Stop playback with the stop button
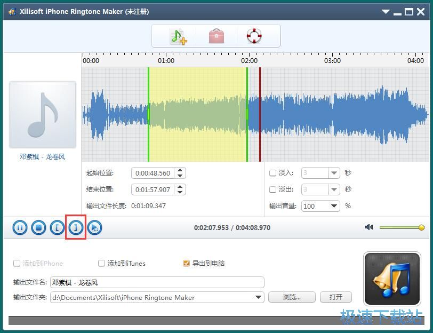Viewport: 433px width, 333px height. [x=38, y=228]
